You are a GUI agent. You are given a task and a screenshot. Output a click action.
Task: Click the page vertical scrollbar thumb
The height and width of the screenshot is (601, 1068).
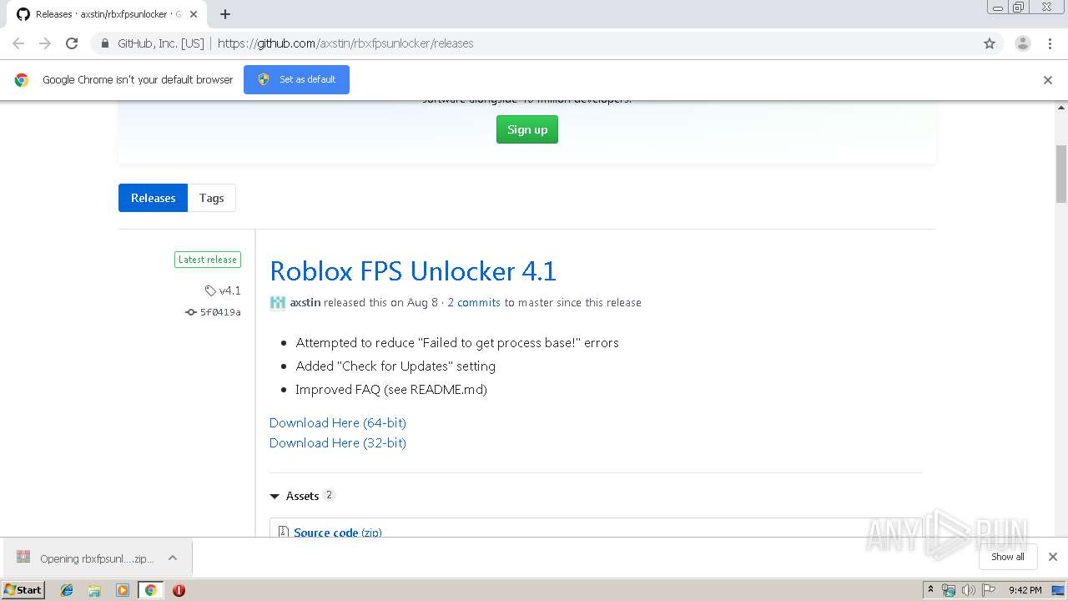pyautogui.click(x=1061, y=174)
